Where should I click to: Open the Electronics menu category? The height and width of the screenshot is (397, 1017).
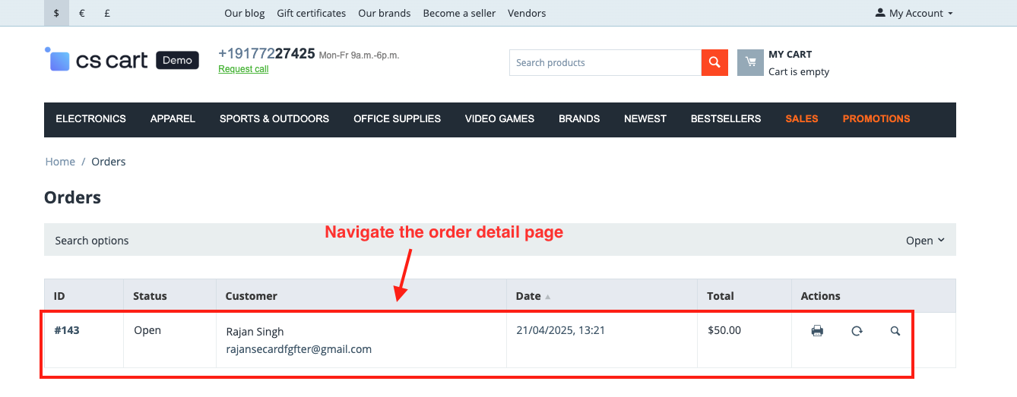coord(91,118)
